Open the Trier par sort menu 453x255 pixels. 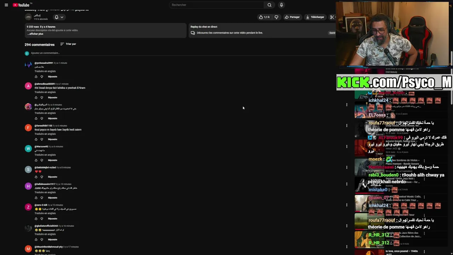tap(68, 44)
